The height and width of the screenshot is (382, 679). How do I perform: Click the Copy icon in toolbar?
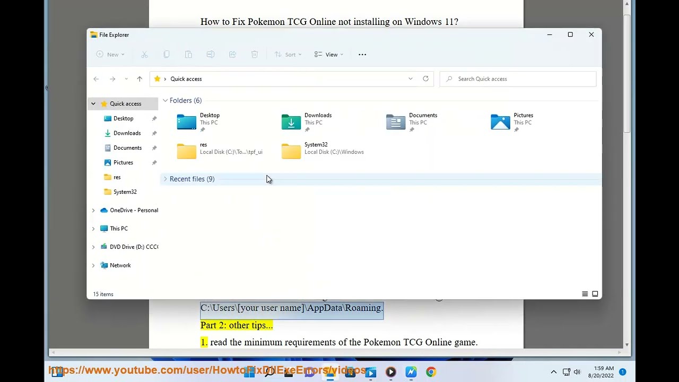(x=167, y=55)
